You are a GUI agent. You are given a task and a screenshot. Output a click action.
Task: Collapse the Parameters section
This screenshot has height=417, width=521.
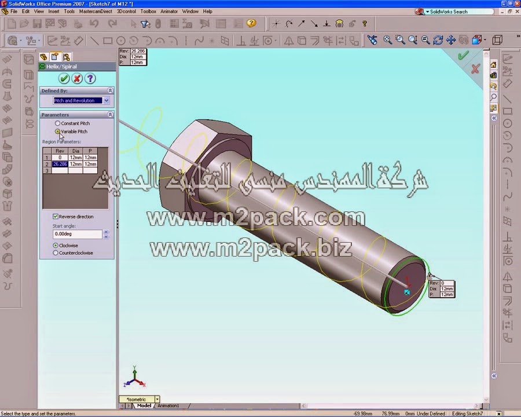[111, 115]
